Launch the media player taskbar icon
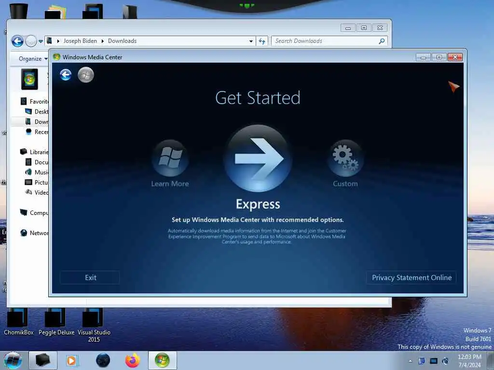 click(72, 360)
